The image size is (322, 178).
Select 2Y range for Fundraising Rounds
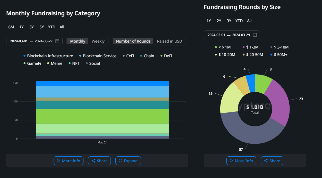click(219, 21)
